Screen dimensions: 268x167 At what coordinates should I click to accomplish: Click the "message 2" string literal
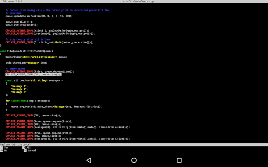[x=19, y=89]
